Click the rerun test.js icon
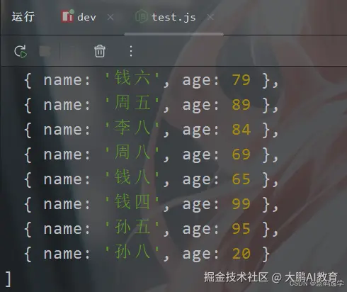347x292 pixels. tap(21, 52)
